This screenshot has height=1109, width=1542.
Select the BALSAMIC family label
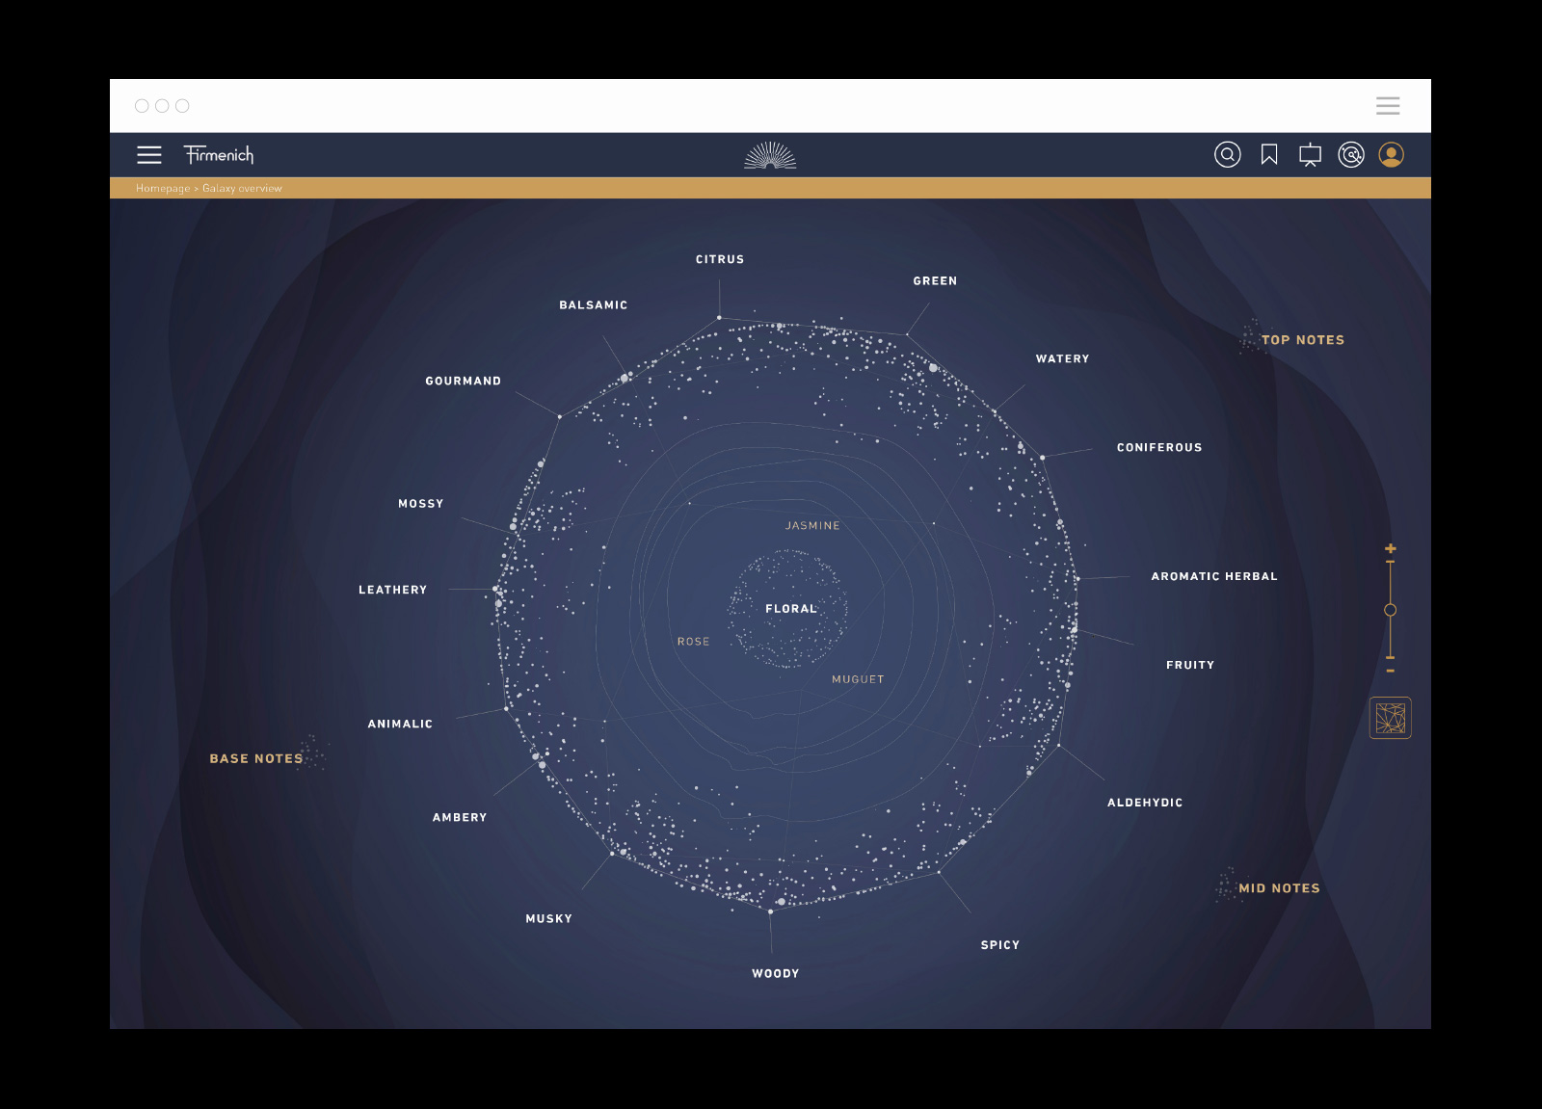point(594,305)
